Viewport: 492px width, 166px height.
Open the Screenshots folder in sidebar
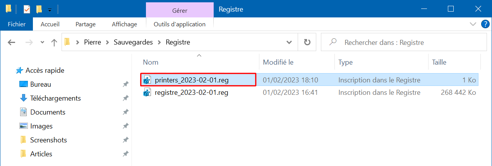48,140
